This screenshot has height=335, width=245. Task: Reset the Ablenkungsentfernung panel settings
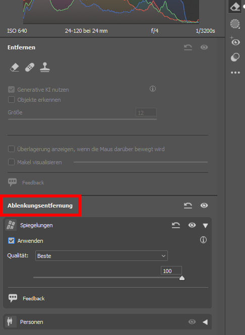click(x=188, y=206)
